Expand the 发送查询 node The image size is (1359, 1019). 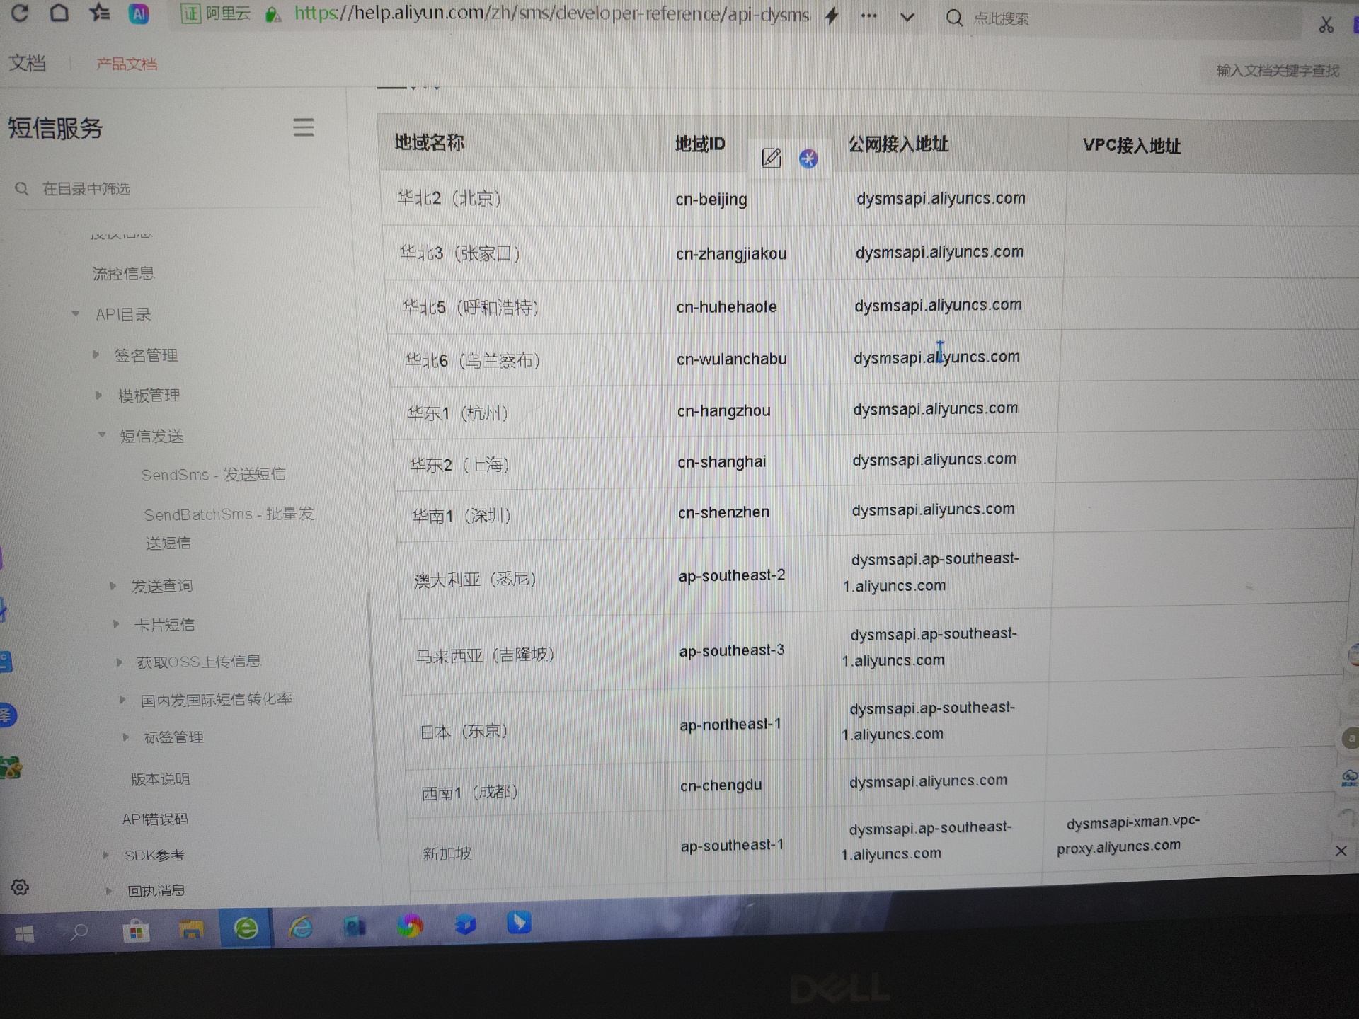[113, 585]
